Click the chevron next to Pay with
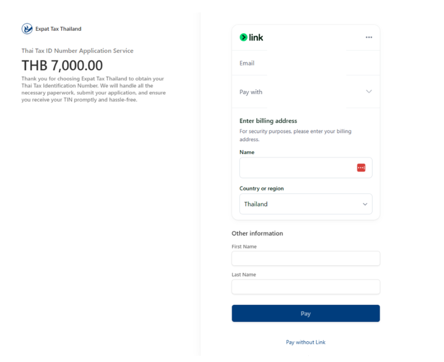The image size is (444, 362). 369,91
